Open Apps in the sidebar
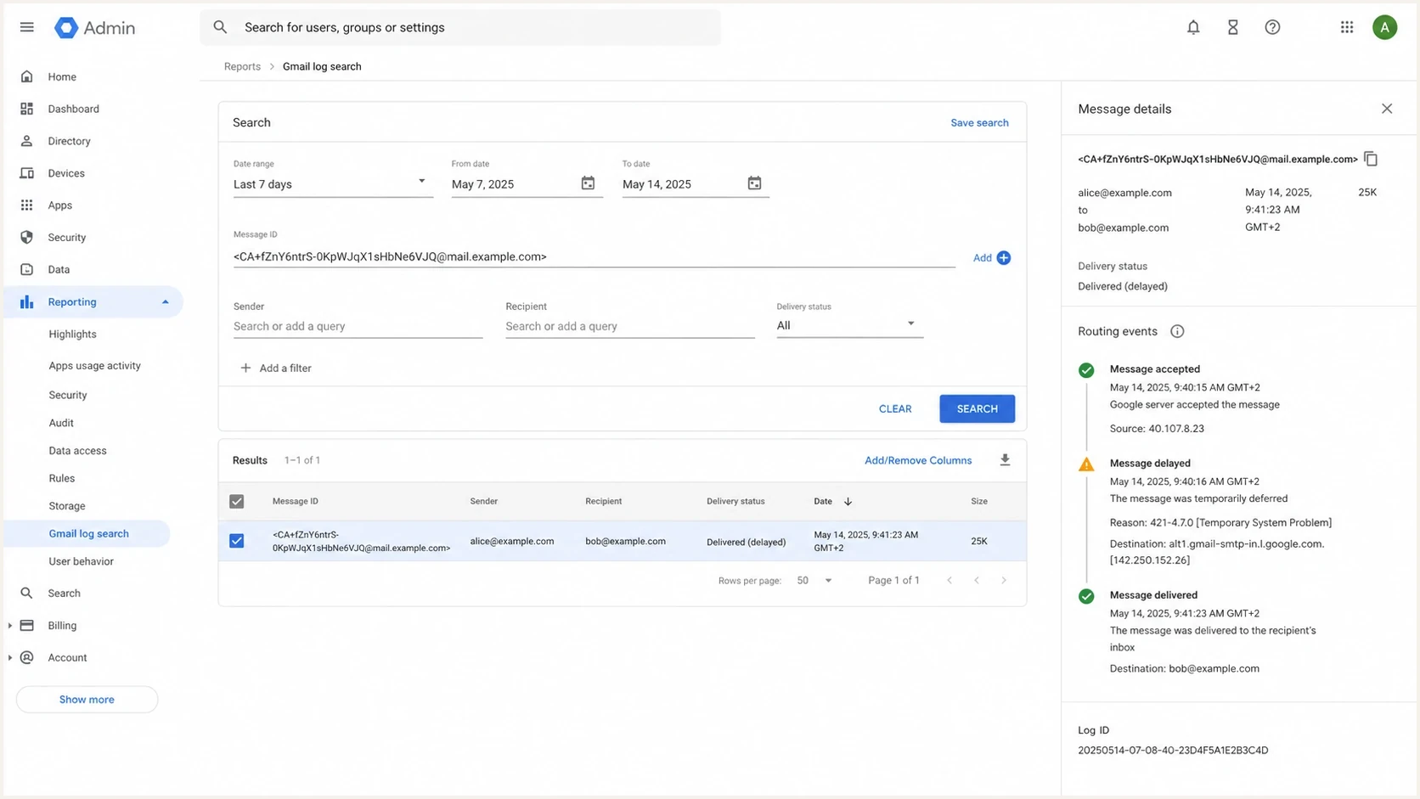 (60, 205)
